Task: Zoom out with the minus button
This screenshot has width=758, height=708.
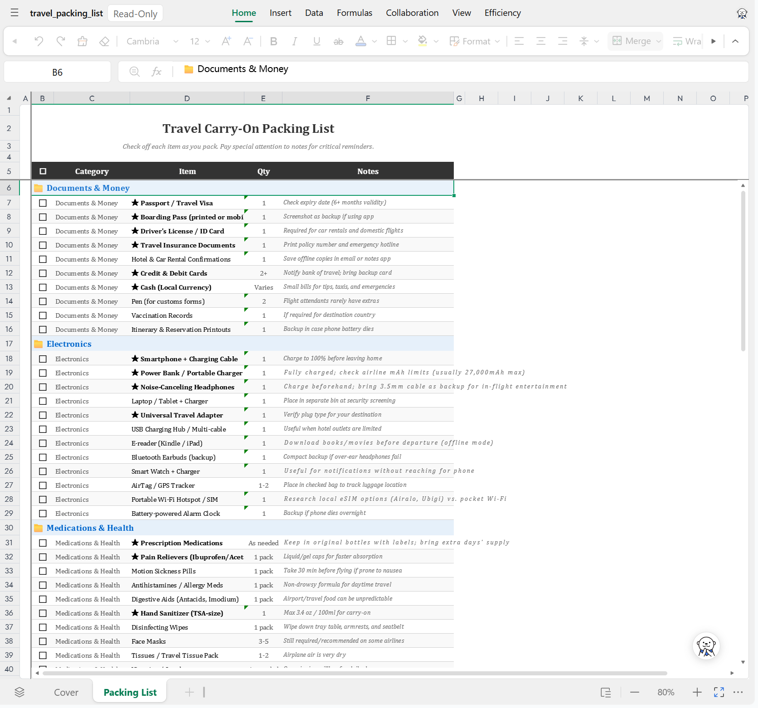Action: click(x=635, y=692)
